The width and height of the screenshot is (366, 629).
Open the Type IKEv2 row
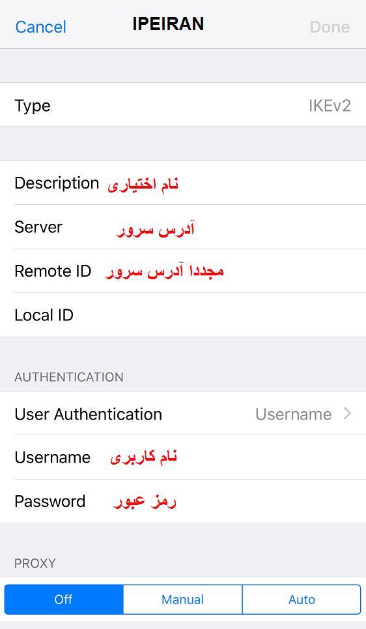[183, 104]
